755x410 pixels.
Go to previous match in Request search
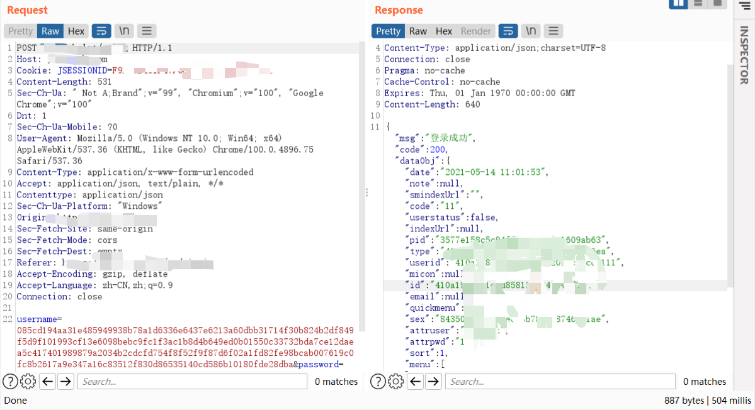pyautogui.click(x=48, y=382)
